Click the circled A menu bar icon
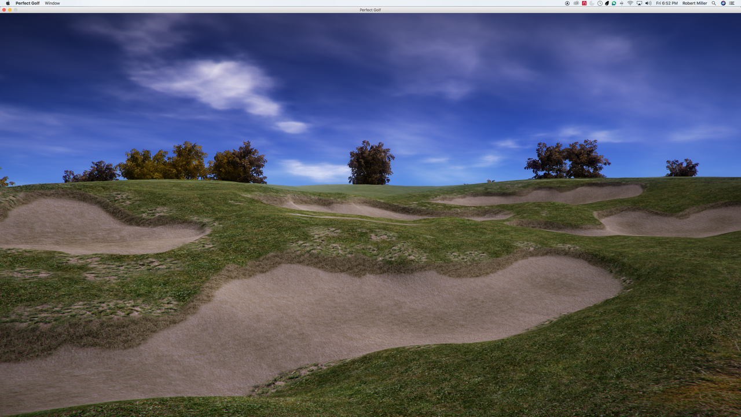The height and width of the screenshot is (417, 741). 567,3
